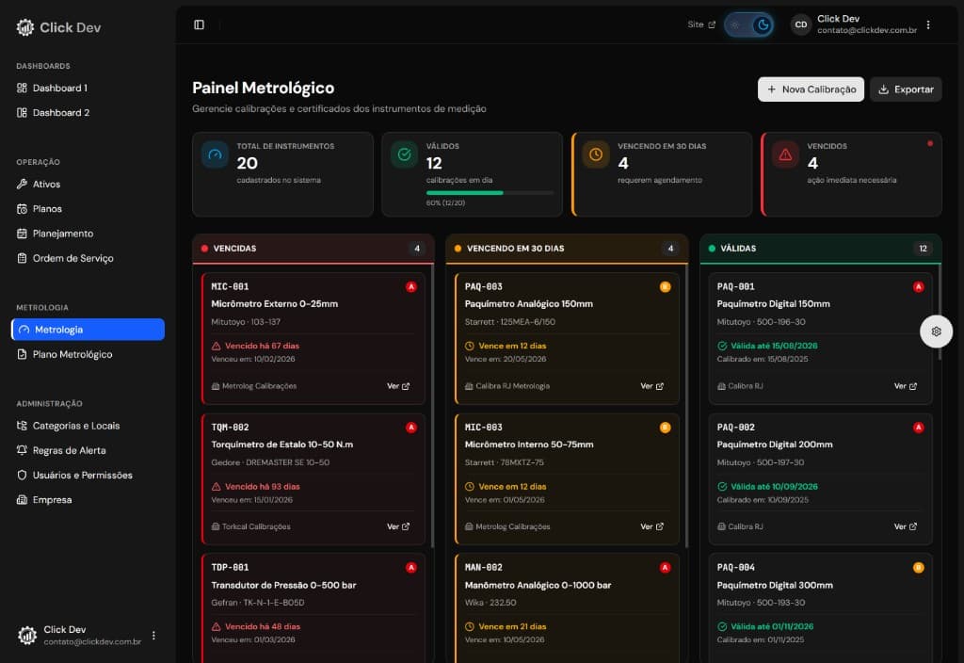Click Ver on the PAQ-002 card
The width and height of the screenshot is (964, 663).
point(905,526)
